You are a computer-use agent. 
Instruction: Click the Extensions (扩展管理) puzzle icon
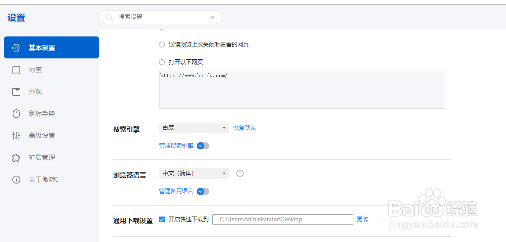16,158
